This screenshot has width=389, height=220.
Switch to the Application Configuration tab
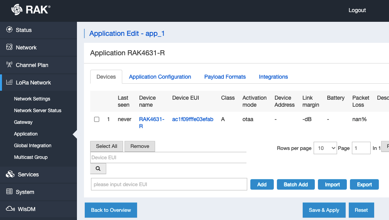click(160, 77)
